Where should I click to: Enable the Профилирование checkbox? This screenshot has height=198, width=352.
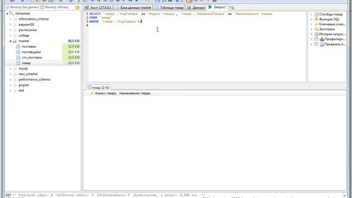316,39
